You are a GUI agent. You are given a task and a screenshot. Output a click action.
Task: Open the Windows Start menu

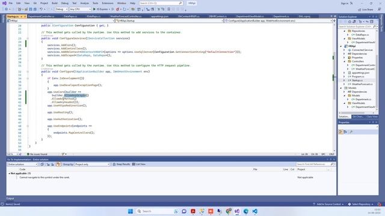[x=131, y=211]
